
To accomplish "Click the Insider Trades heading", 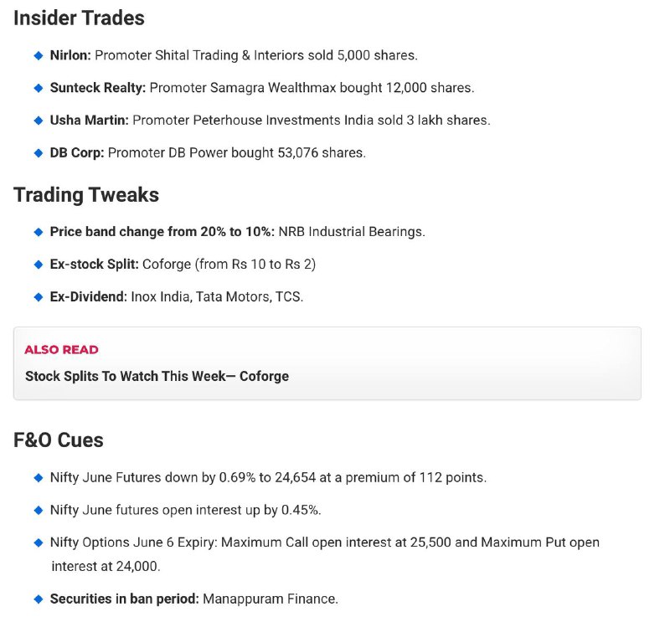I will point(79,18).
